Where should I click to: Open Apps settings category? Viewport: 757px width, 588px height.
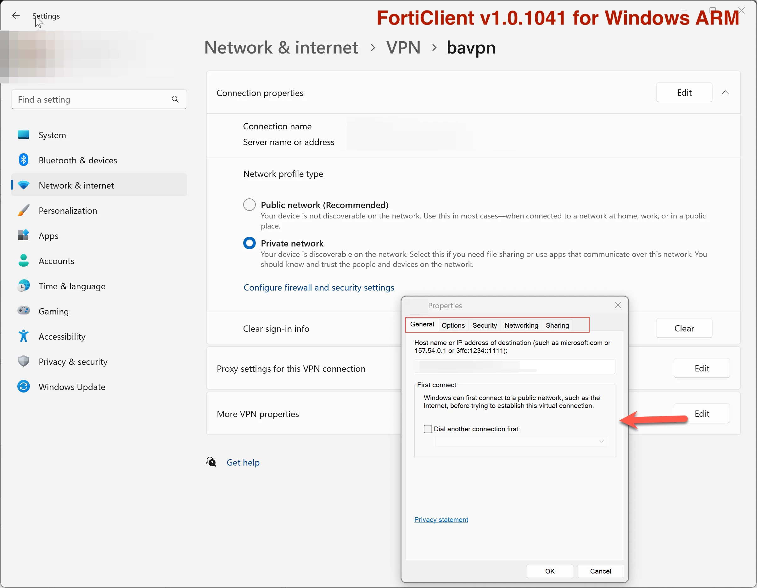click(x=99, y=235)
